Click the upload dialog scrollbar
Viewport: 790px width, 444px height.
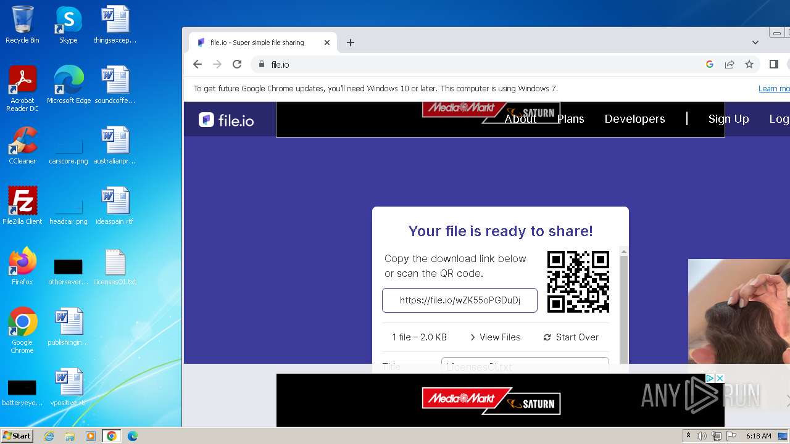point(624,308)
